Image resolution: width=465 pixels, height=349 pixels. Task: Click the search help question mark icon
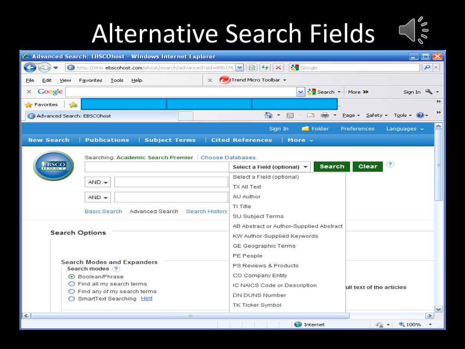tap(390, 164)
